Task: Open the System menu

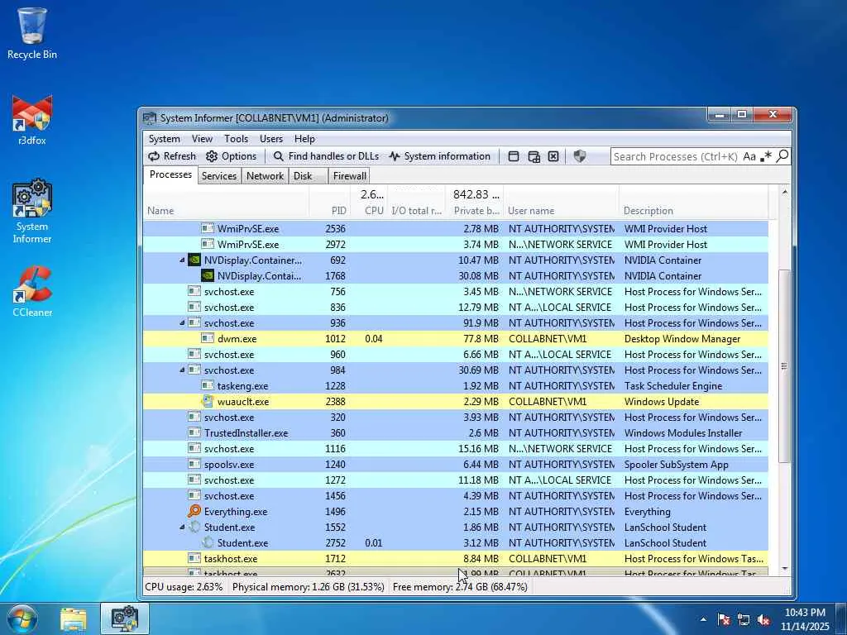Action: pos(165,139)
